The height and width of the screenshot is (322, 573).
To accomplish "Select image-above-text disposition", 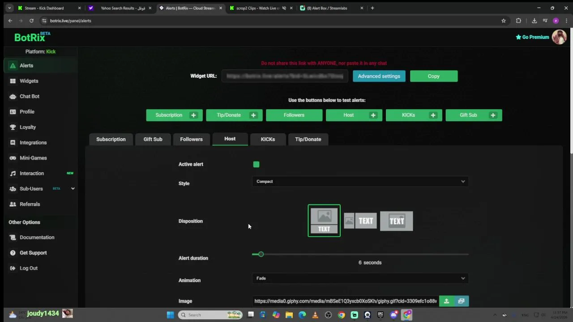I will (x=324, y=221).
